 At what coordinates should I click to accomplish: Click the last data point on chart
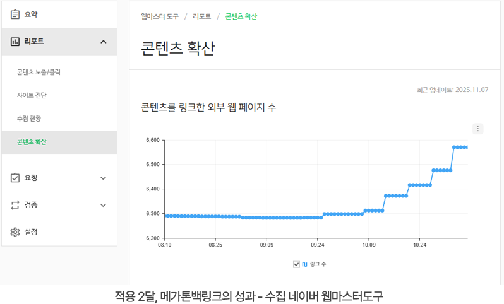coord(466,147)
